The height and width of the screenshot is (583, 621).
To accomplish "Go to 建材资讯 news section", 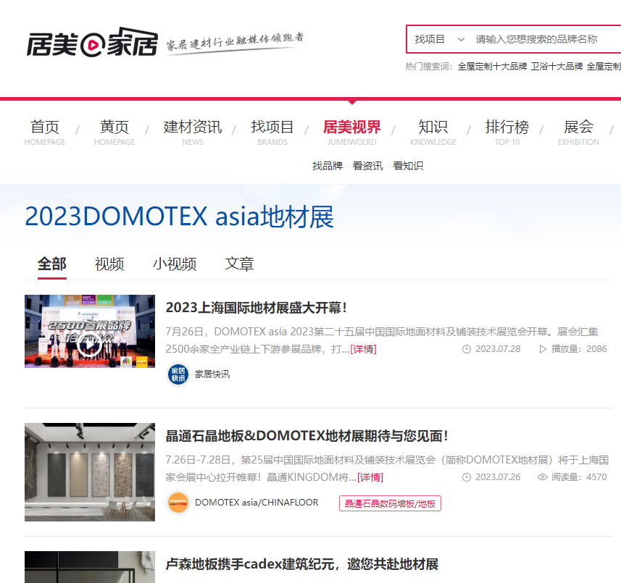I will click(193, 133).
